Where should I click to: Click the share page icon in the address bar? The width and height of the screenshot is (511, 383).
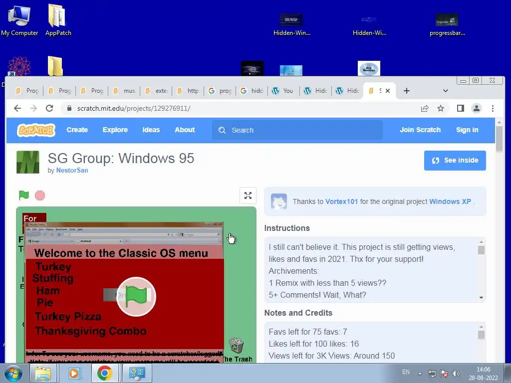424,108
